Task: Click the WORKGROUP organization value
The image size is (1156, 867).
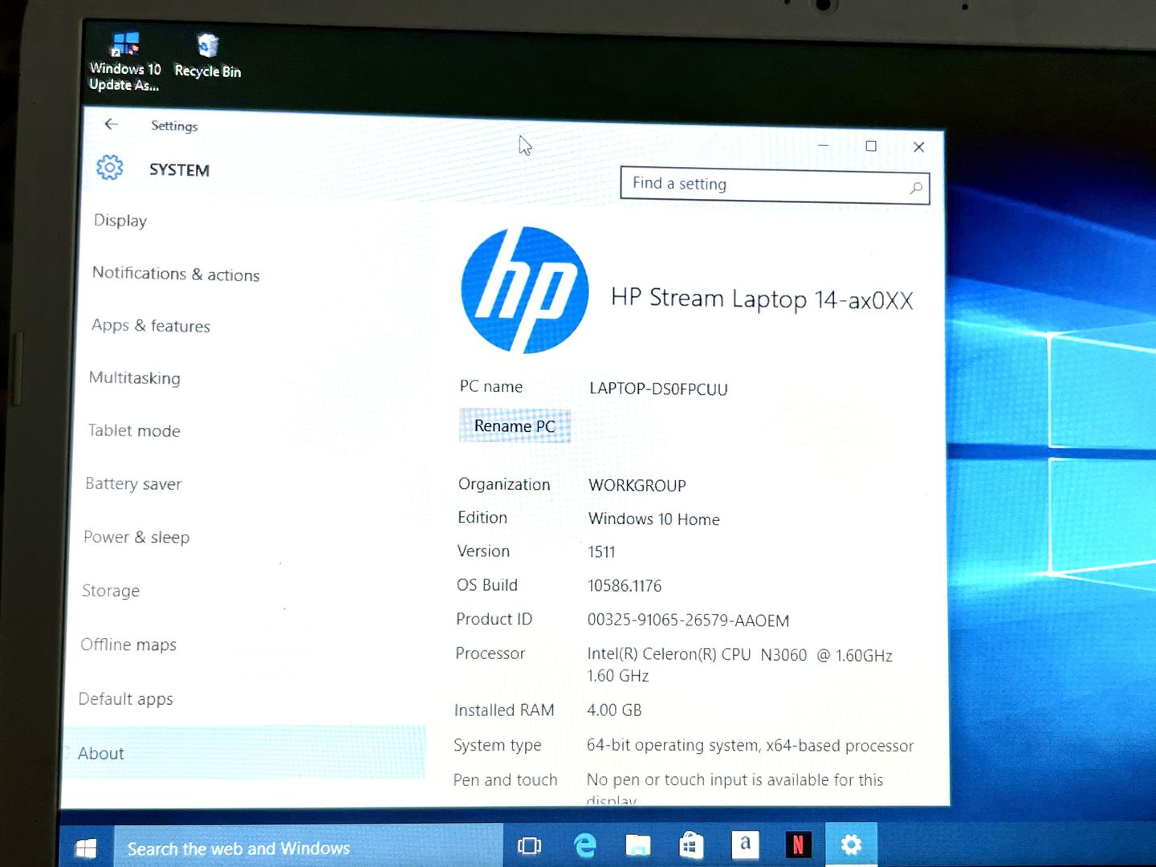Action: pos(637,486)
